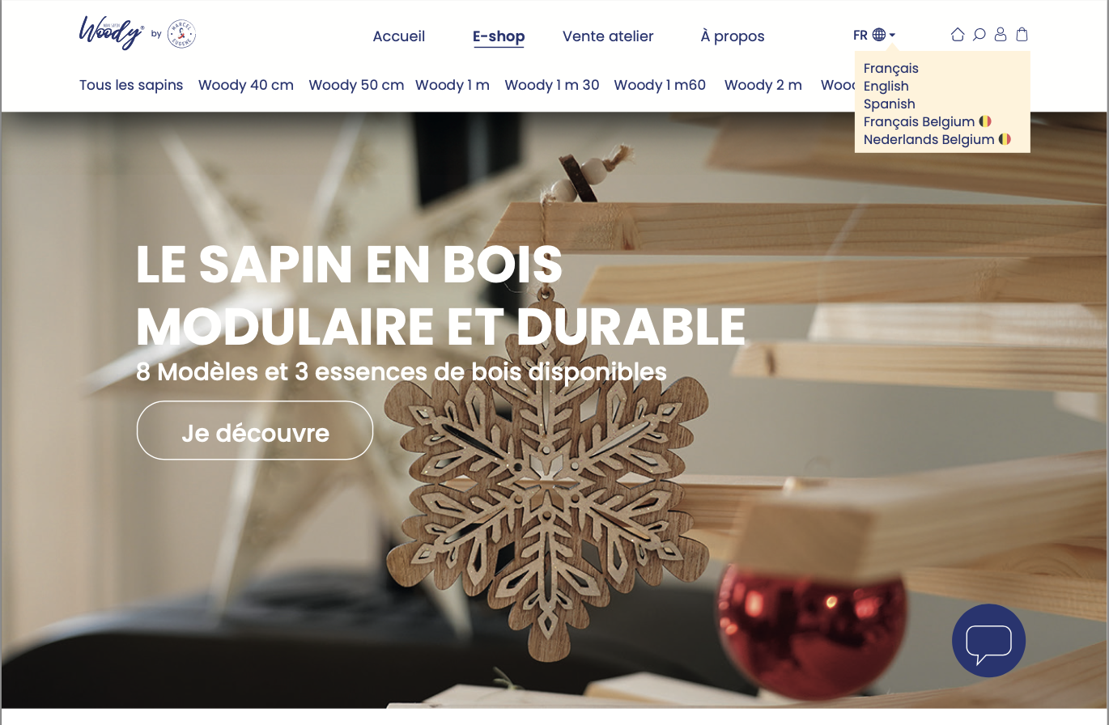Viewport: 1109px width, 725px height.
Task: Open Tous les sapins category link
Action: (131, 85)
